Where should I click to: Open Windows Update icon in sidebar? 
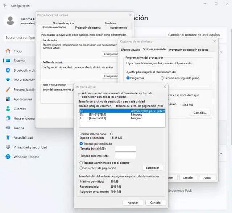click(8, 157)
